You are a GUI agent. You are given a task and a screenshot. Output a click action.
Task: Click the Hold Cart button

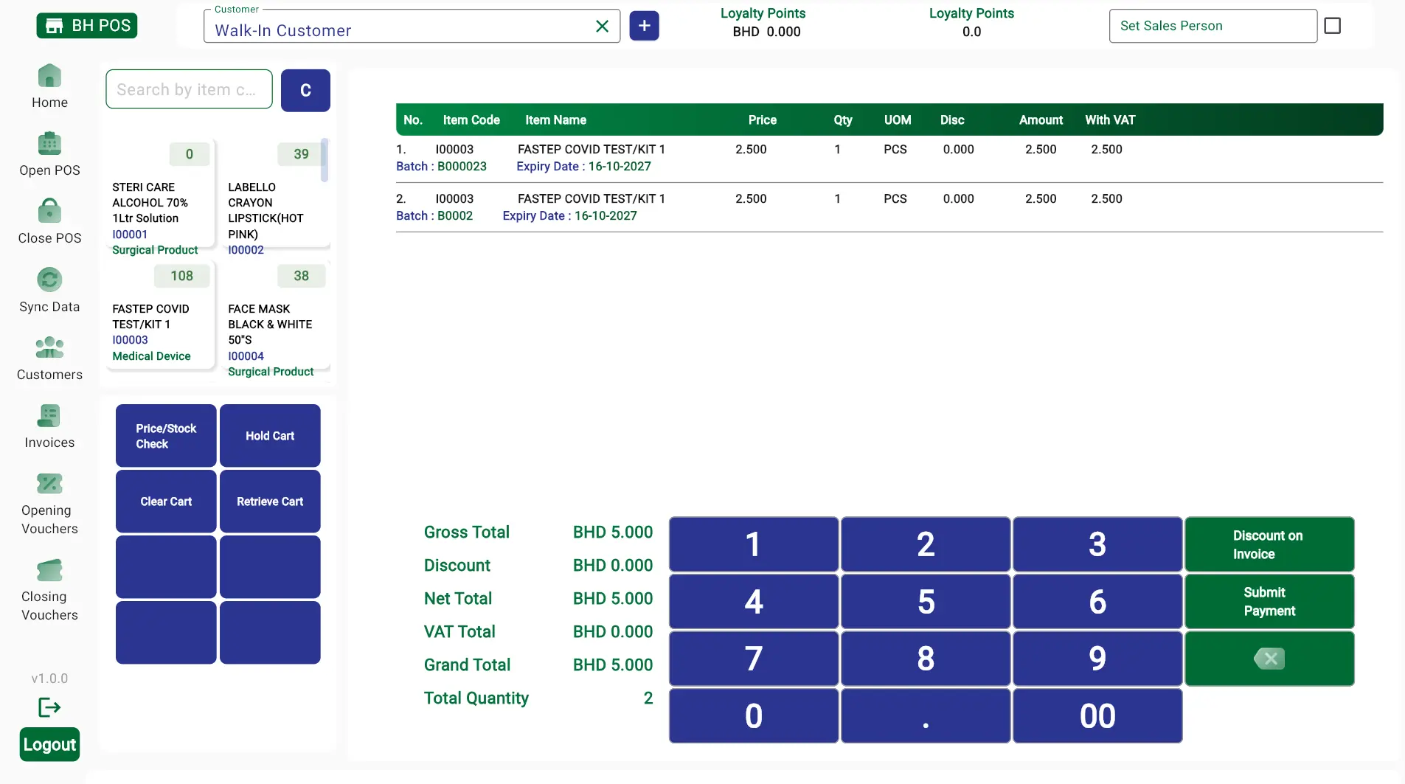point(270,436)
